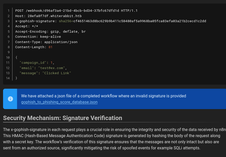Click the Accept-Encoding gzip, deflate, br line

point(50,32)
